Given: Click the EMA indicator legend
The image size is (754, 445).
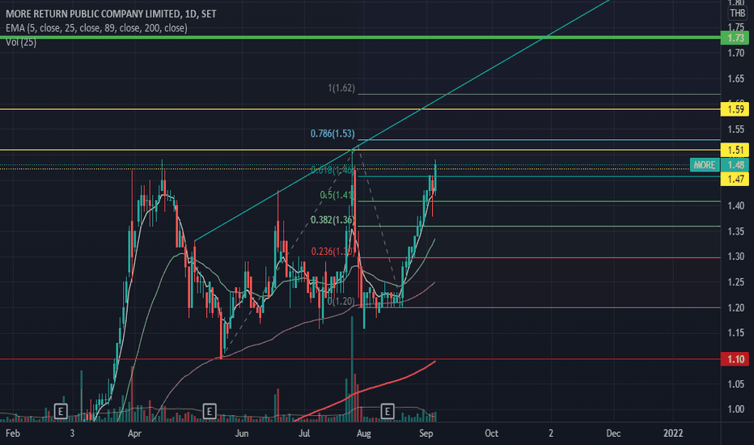Looking at the screenshot, I should click(96, 28).
